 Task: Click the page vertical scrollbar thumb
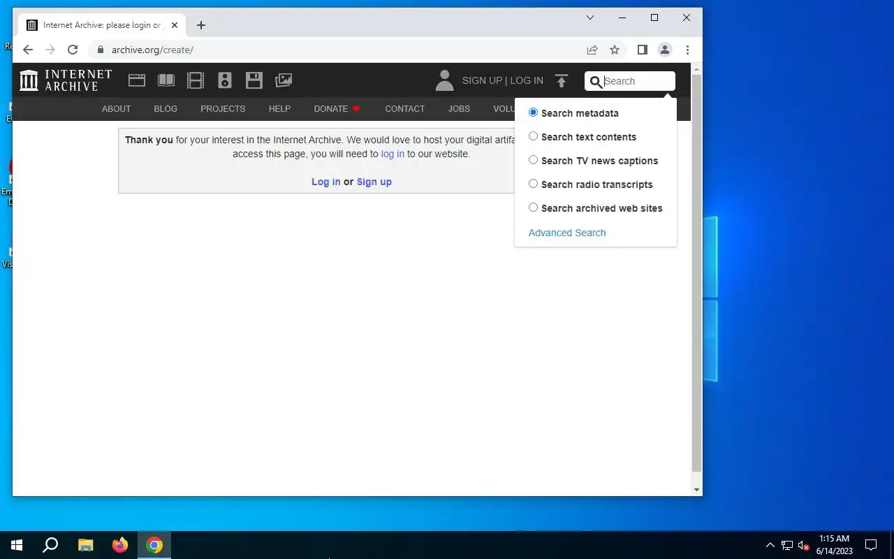coord(696,273)
